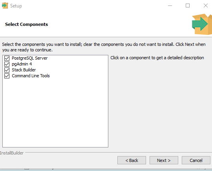The height and width of the screenshot is (171, 212).
Task: Cancel the installation
Action: pyautogui.click(x=196, y=160)
